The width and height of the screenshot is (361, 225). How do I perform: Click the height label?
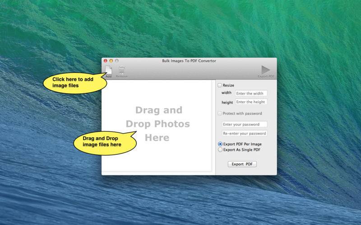(227, 103)
